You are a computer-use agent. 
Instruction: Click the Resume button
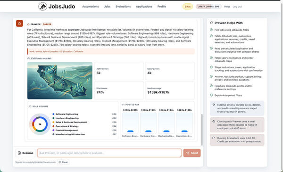25,153
